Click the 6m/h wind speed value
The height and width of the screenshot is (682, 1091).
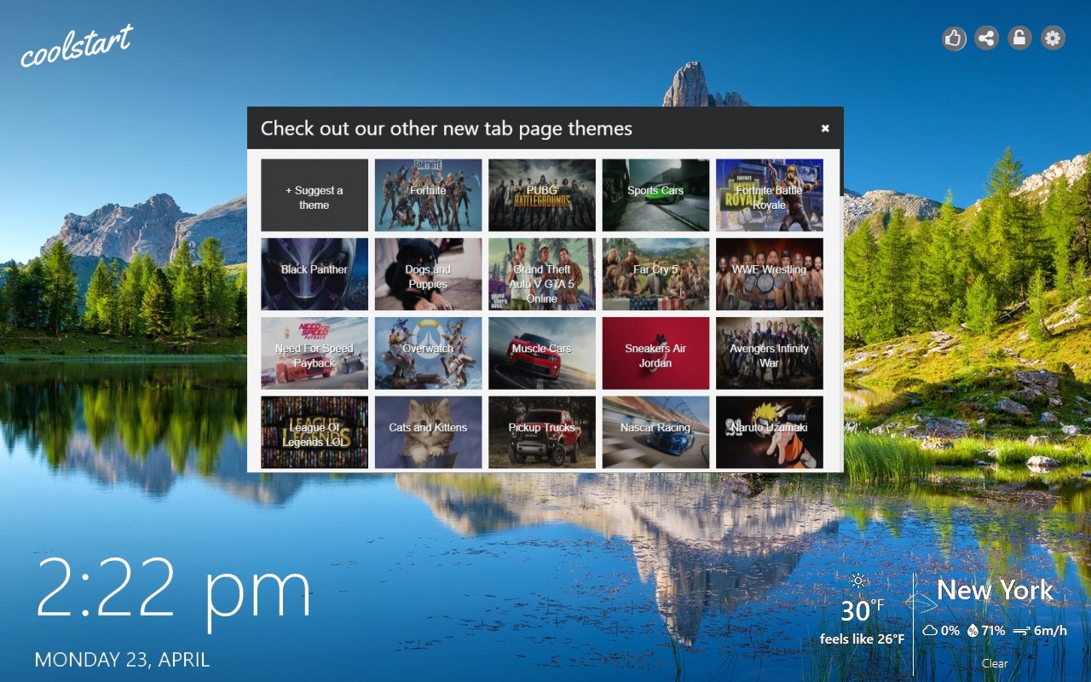pos(1050,631)
